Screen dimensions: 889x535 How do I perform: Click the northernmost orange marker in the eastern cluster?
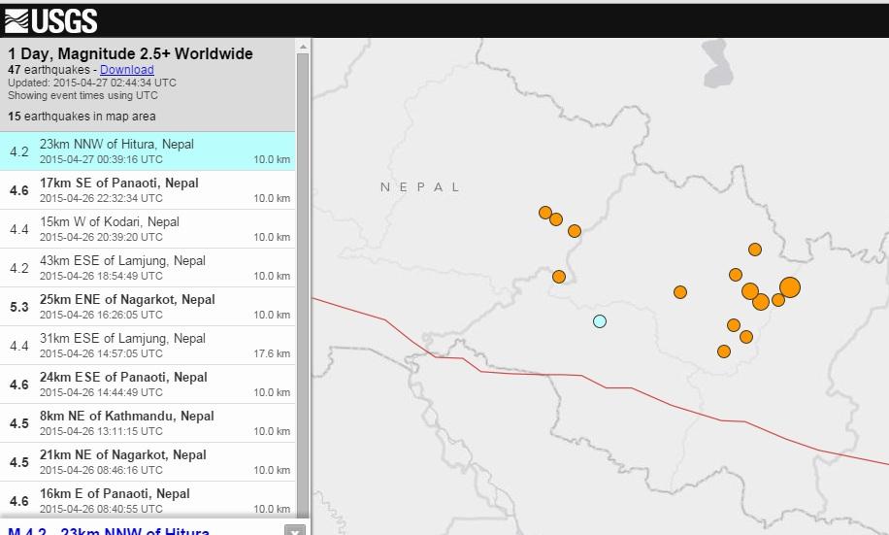755,250
